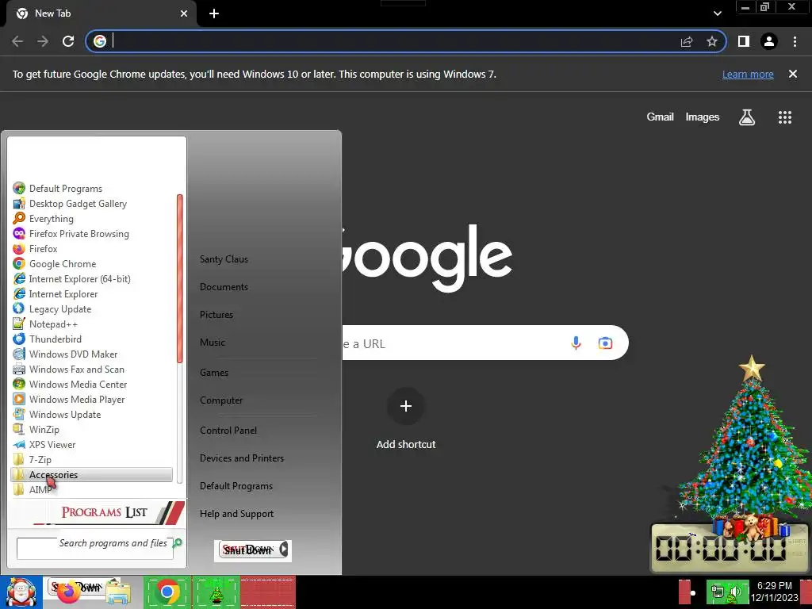Click the Programs List back banner
This screenshot has width=812, height=609.
(x=97, y=512)
